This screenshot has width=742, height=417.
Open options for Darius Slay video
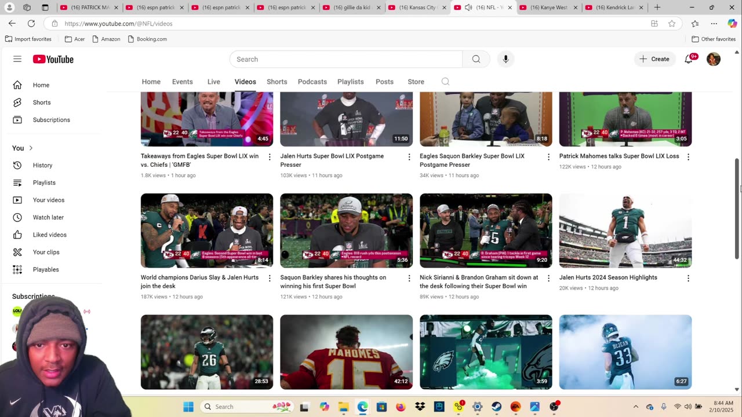270,279
